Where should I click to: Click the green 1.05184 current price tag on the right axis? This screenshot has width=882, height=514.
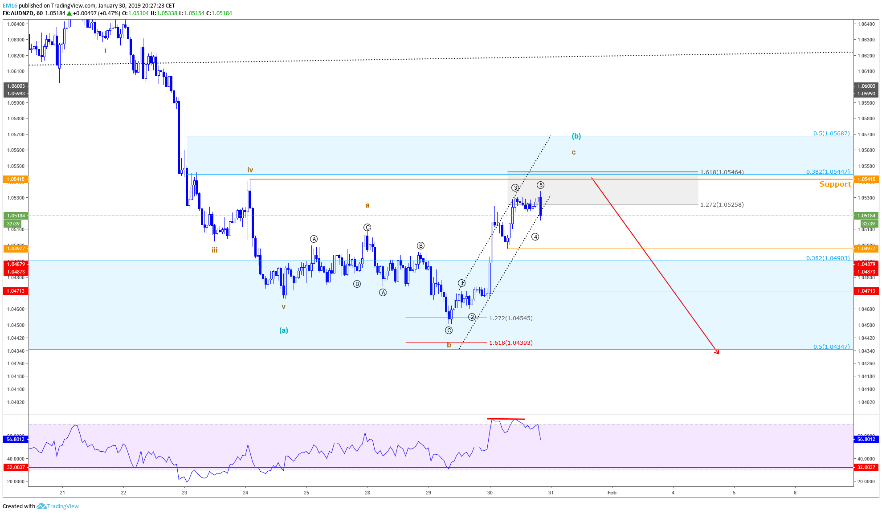(x=866, y=216)
